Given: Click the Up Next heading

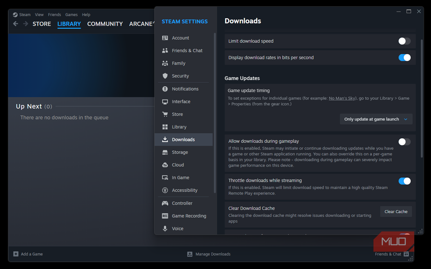Looking at the screenshot, I should coord(29,106).
